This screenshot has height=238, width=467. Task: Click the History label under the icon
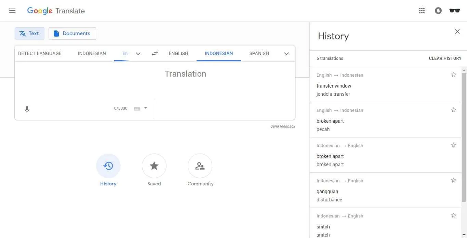coord(108,184)
